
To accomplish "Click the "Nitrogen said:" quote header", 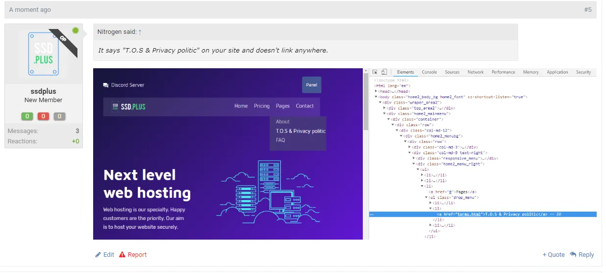I will tap(117, 32).
